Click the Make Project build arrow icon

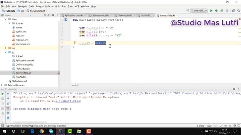click(x=188, y=10)
